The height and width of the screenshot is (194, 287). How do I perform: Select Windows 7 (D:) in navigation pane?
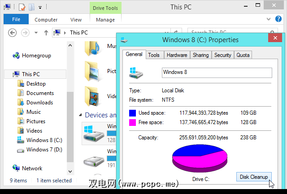(44, 150)
